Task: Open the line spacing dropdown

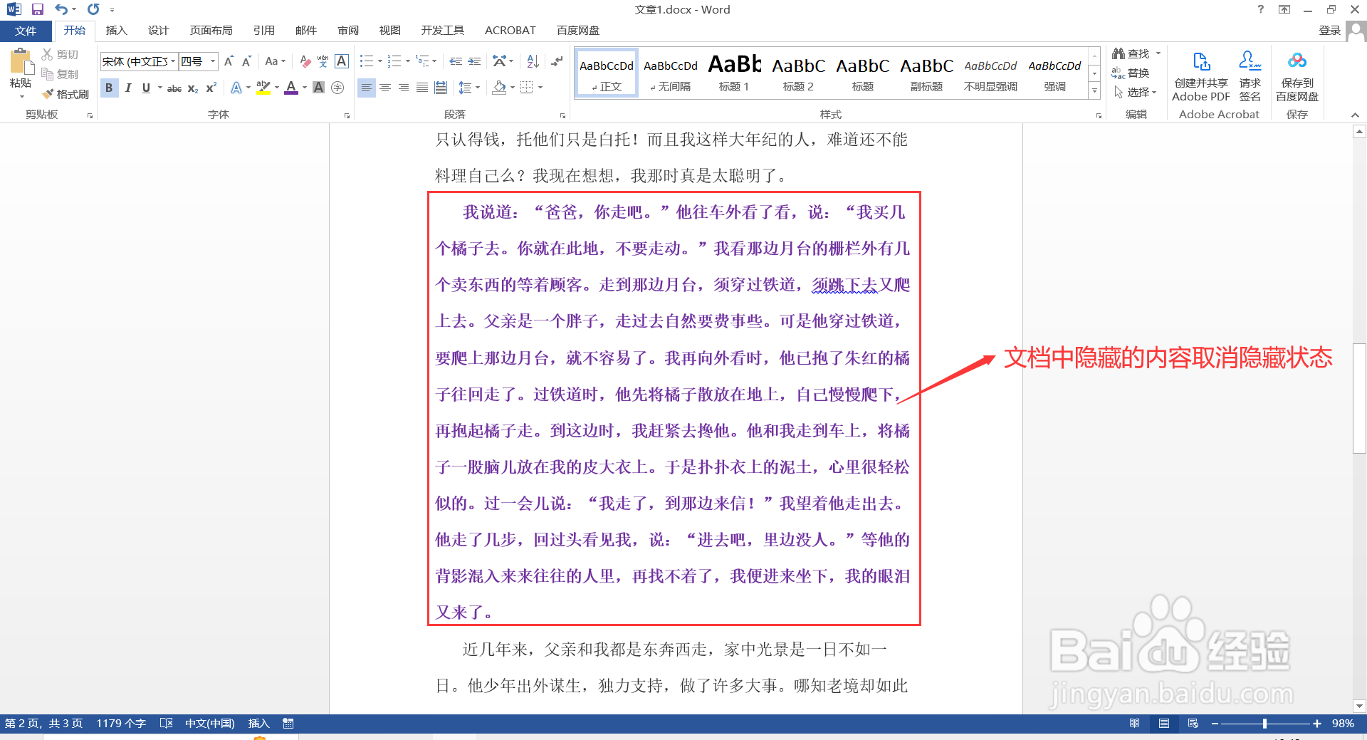Action: pos(468,88)
